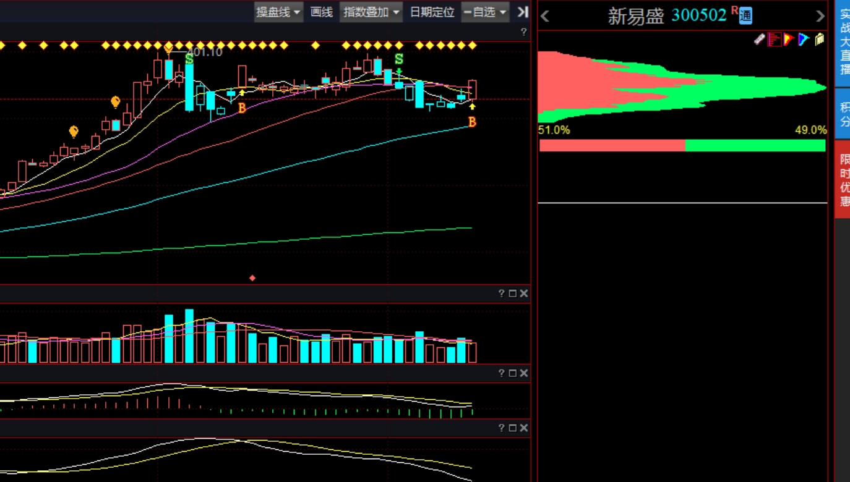850x482 pixels.
Task: Expand the 自选 watchlist dropdown
Action: pyautogui.click(x=485, y=12)
